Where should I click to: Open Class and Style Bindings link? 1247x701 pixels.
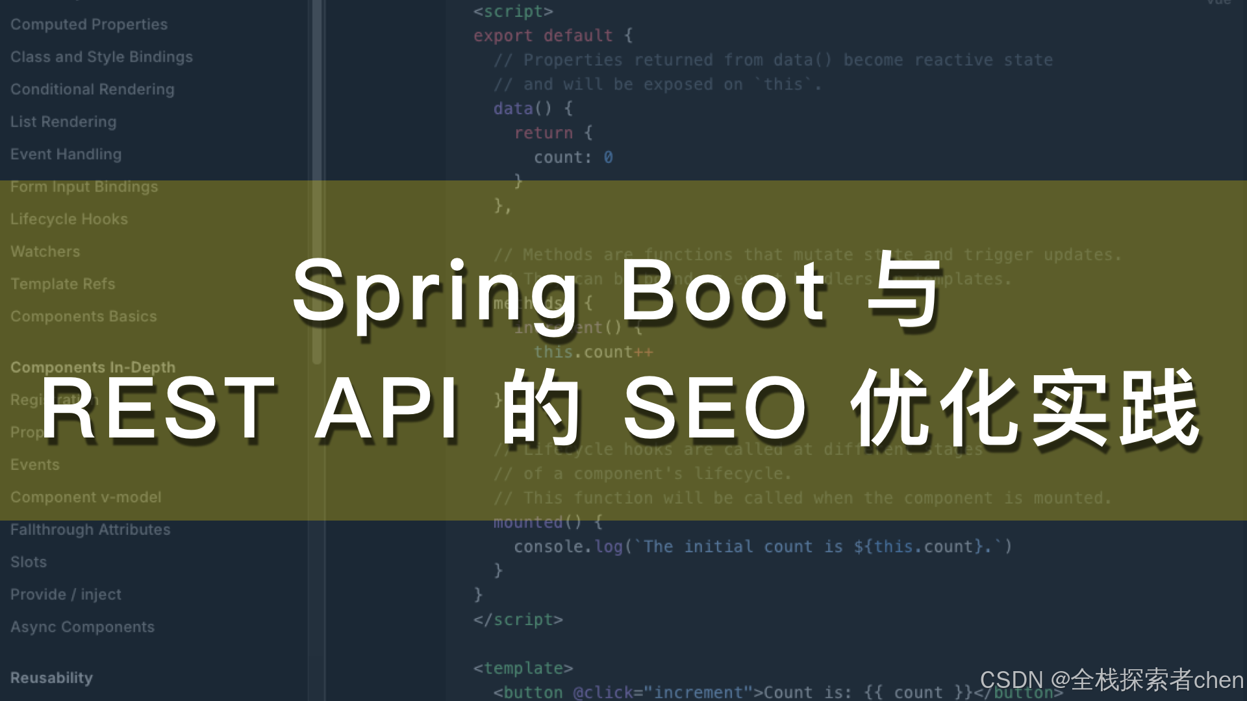tap(101, 56)
